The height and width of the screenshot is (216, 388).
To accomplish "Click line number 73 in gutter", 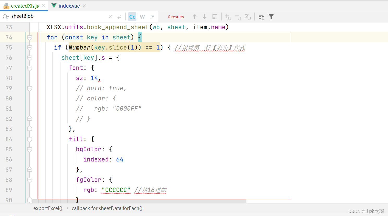I will [x=9, y=27].
